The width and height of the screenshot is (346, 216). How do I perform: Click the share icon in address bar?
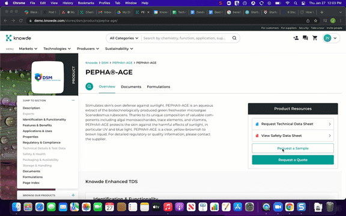pyautogui.click(x=308, y=21)
